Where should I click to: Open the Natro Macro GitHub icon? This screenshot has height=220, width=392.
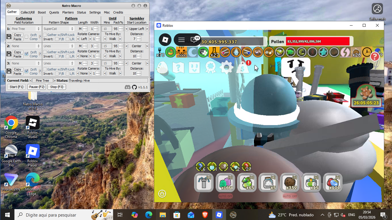click(134, 87)
